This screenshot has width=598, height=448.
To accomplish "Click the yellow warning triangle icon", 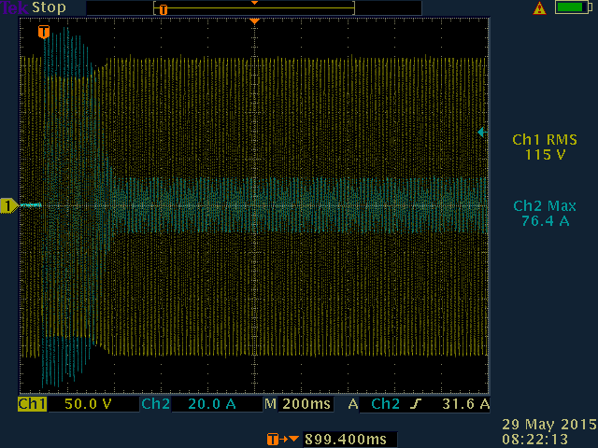I will coord(539,8).
